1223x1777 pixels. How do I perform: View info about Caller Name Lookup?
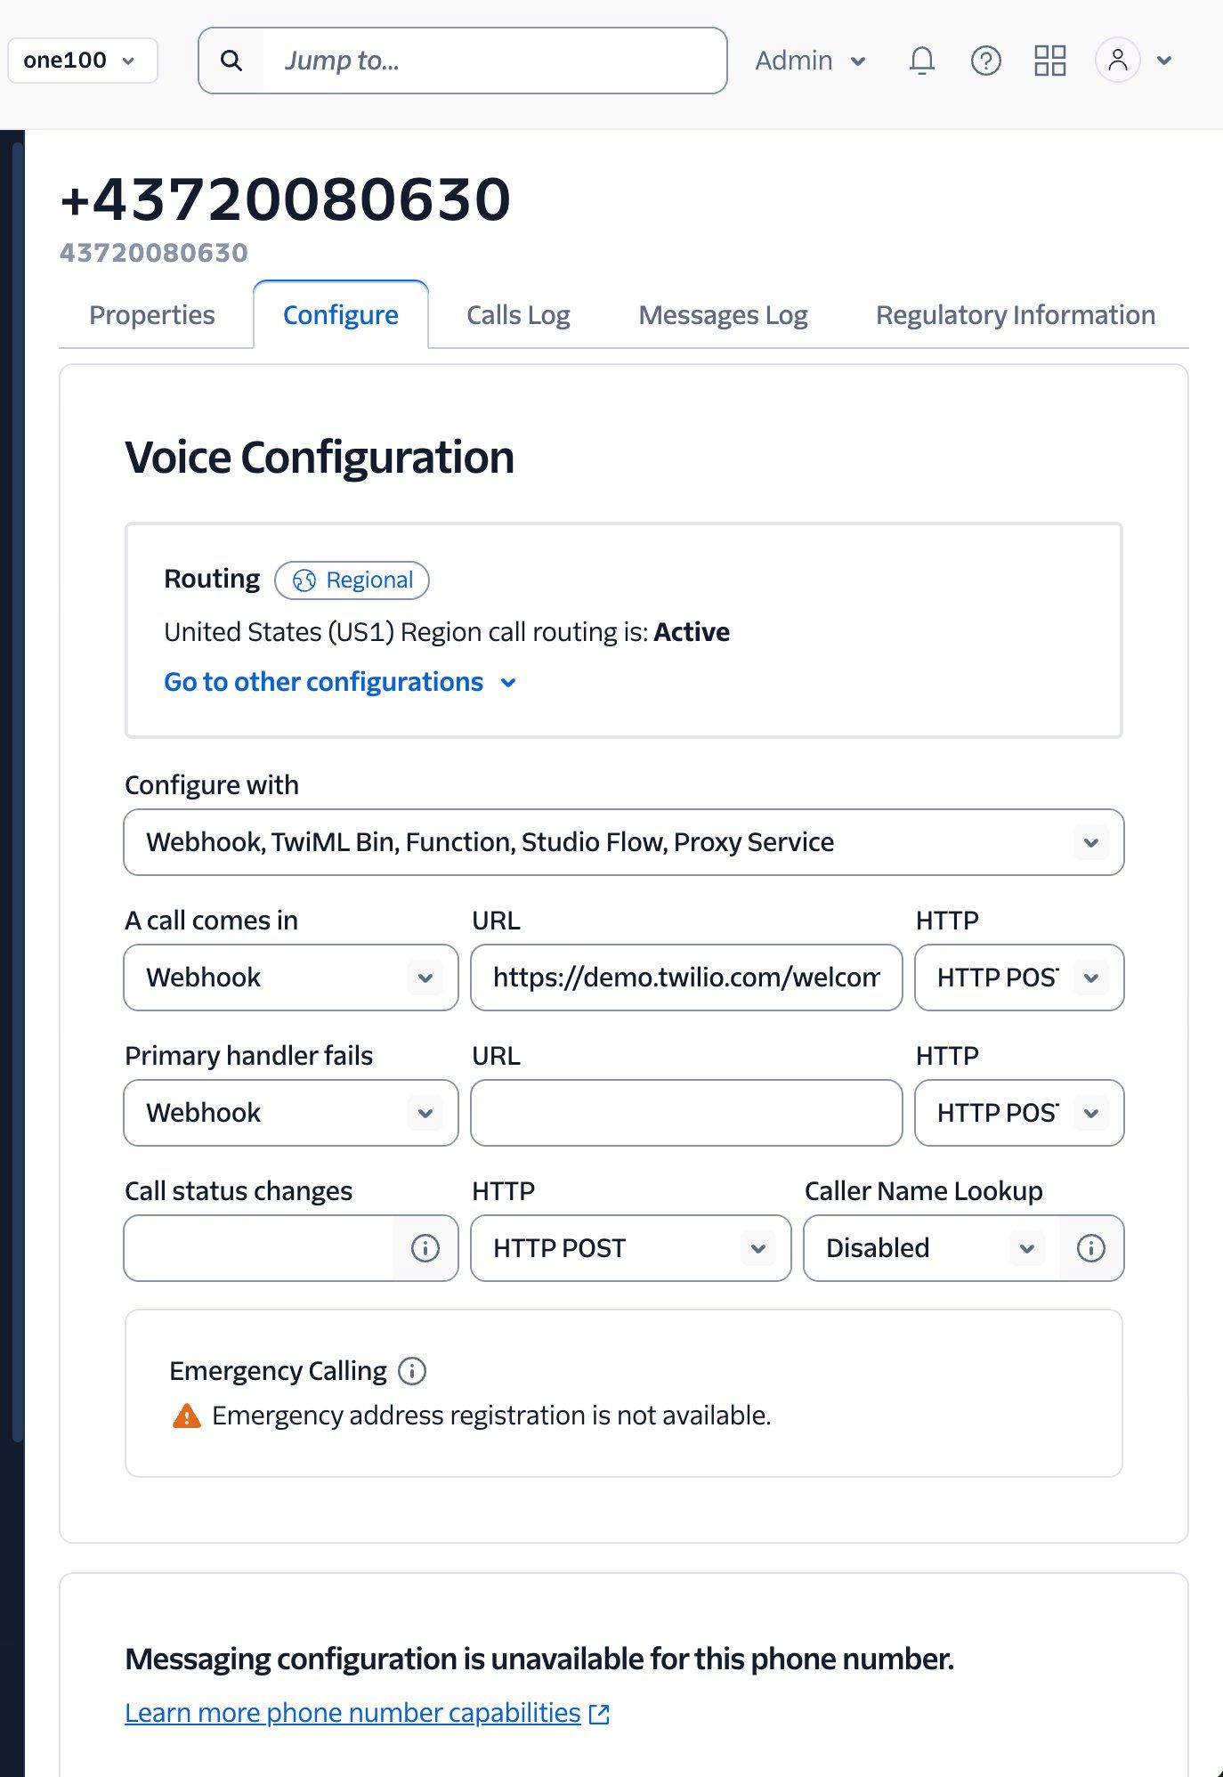click(x=1090, y=1248)
